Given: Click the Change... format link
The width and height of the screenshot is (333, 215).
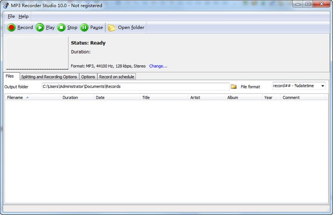Looking at the screenshot, I should click(x=158, y=66).
